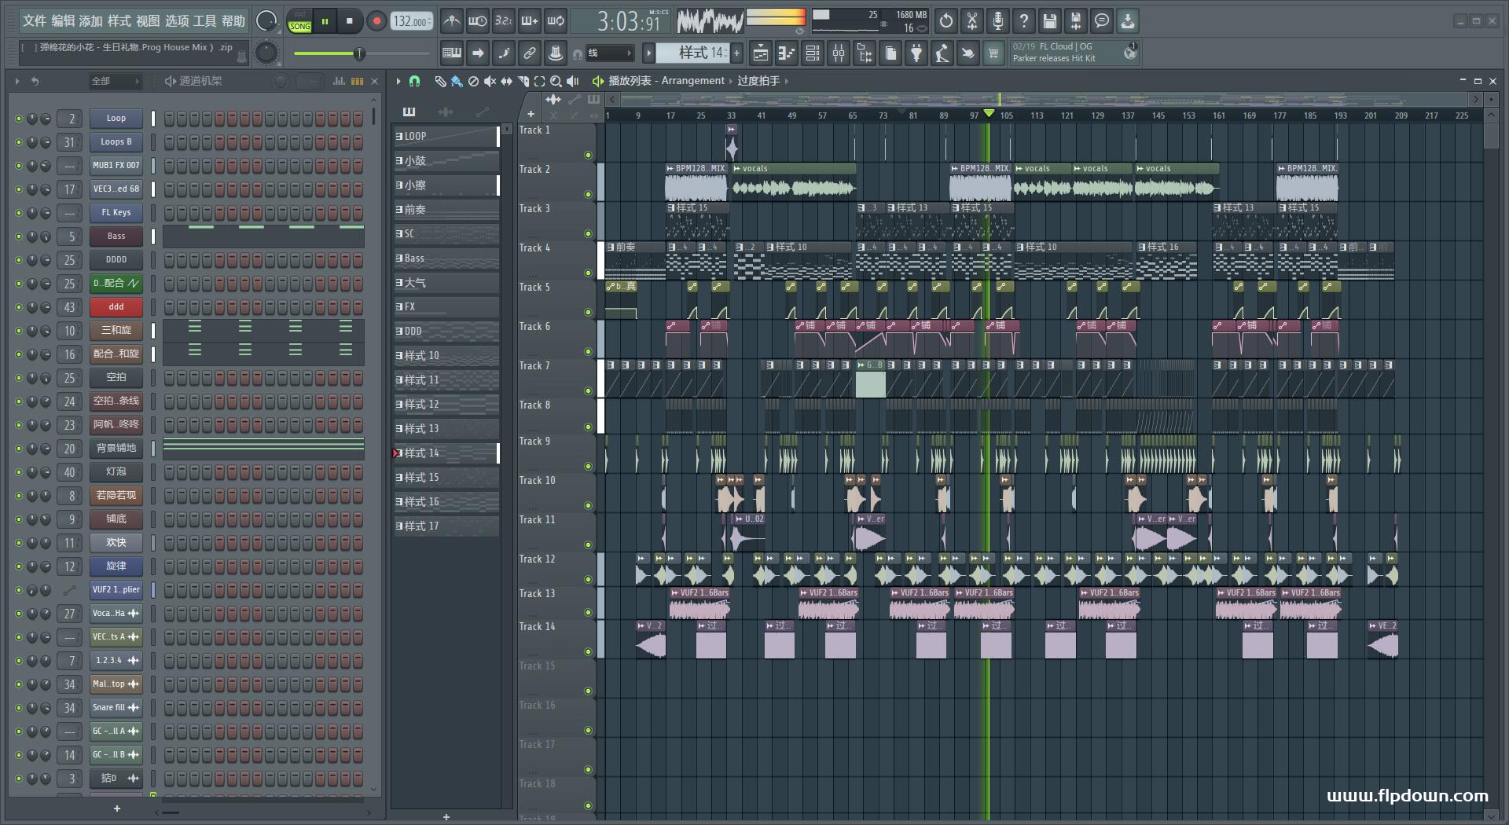
Task: Open the 添加 menu
Action: pos(91,21)
